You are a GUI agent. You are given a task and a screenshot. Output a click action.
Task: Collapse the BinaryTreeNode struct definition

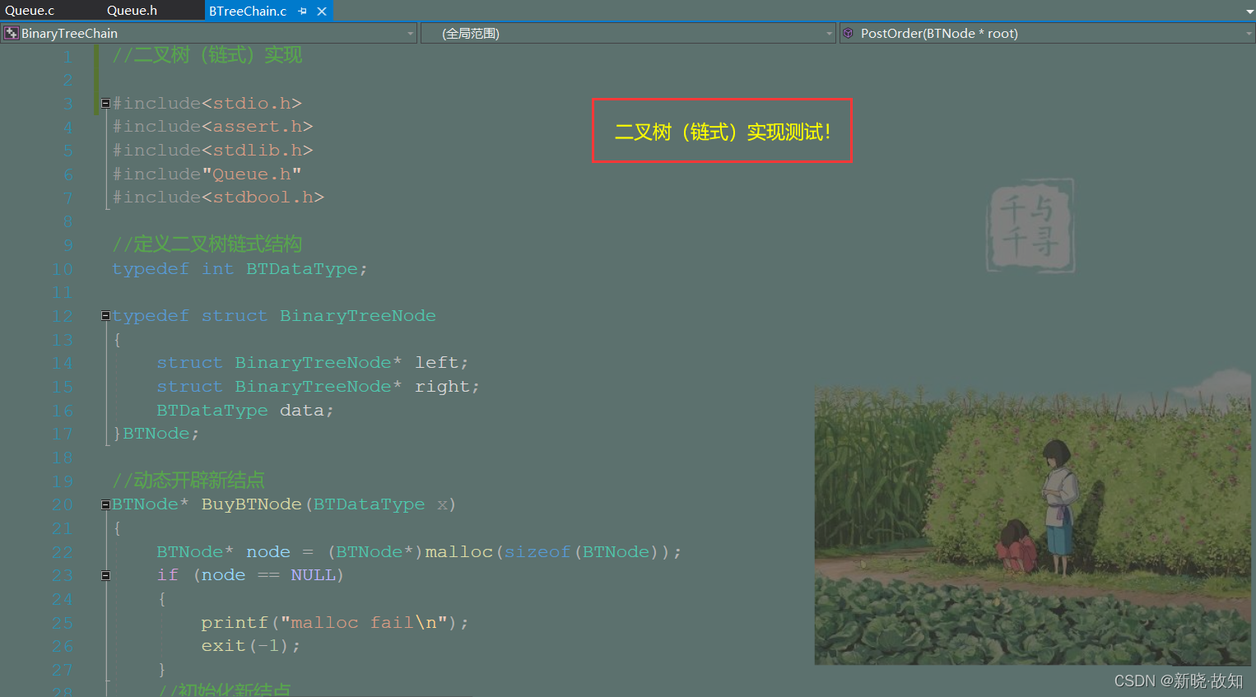105,315
